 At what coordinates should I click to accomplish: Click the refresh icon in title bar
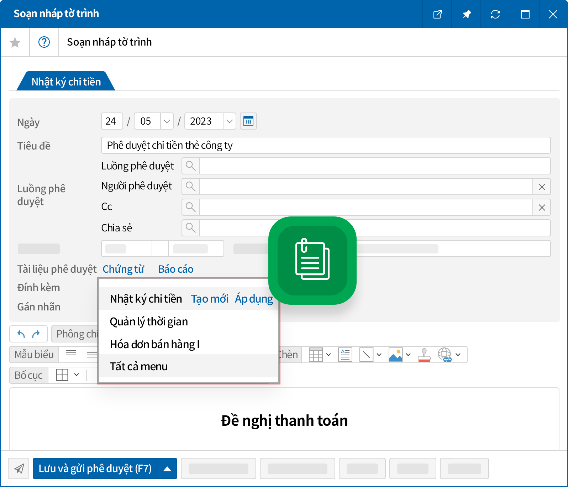(x=495, y=14)
